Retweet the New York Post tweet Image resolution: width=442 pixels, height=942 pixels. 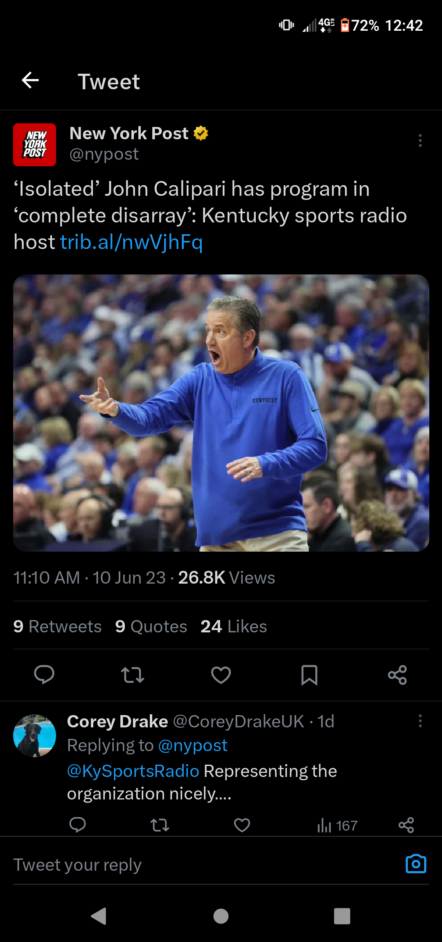pos(133,675)
